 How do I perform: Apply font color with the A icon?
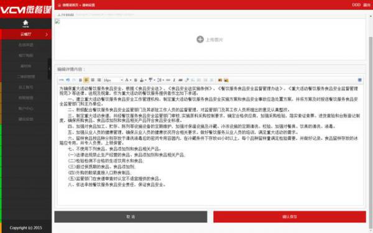(127, 80)
